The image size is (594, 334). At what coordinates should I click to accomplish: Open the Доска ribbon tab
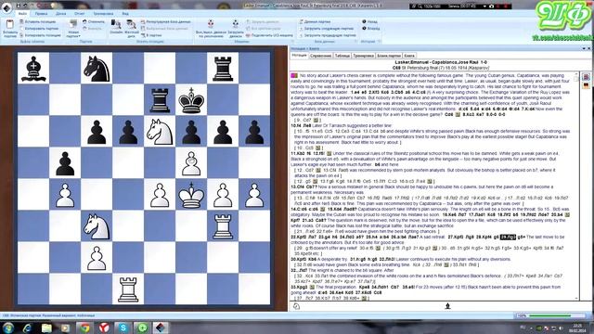point(60,14)
